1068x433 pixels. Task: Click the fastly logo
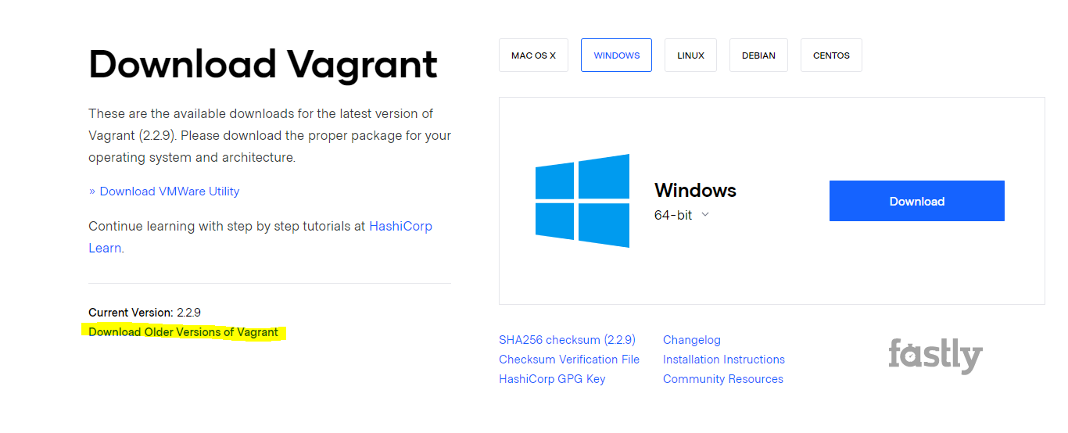point(935,356)
